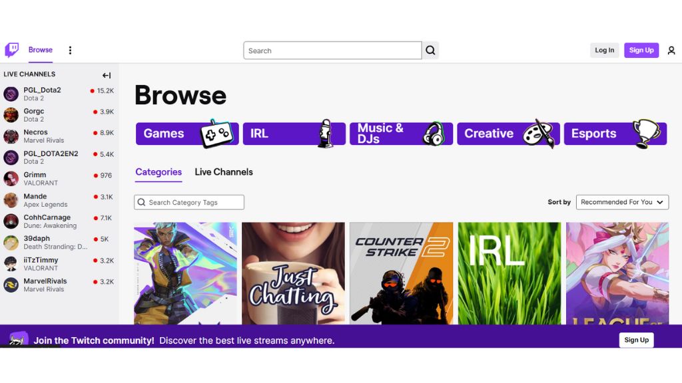The image size is (682, 383).
Task: Click Gorgc channel avatar
Action: point(11,115)
